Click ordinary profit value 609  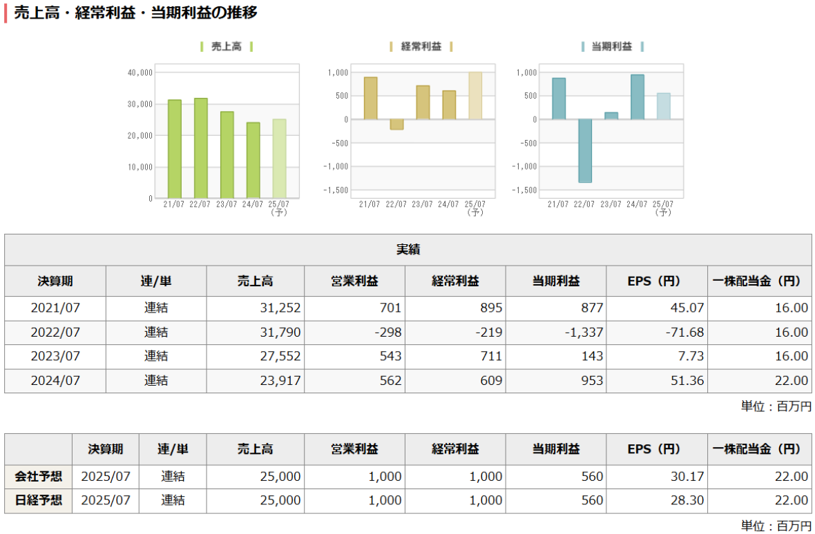coord(491,380)
